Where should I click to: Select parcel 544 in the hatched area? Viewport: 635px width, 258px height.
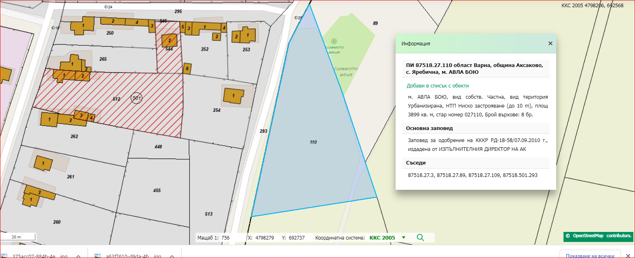[169, 49]
